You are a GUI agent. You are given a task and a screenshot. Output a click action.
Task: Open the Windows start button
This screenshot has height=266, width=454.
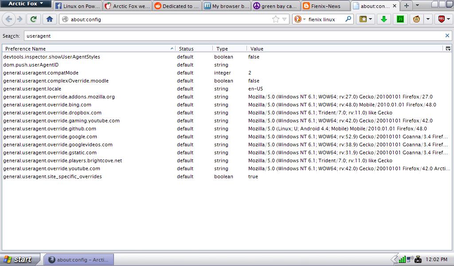coord(20,259)
